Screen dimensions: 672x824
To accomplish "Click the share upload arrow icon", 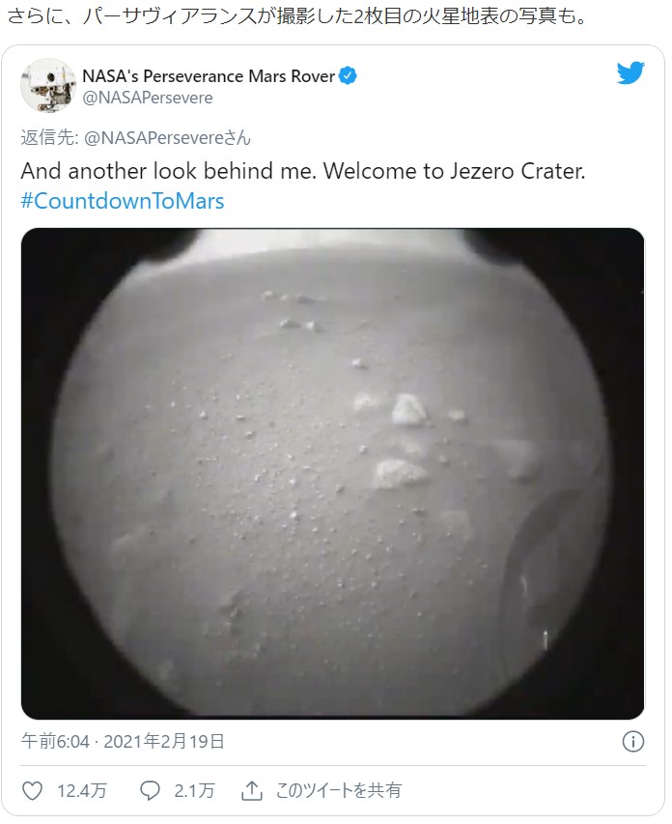I will [252, 790].
